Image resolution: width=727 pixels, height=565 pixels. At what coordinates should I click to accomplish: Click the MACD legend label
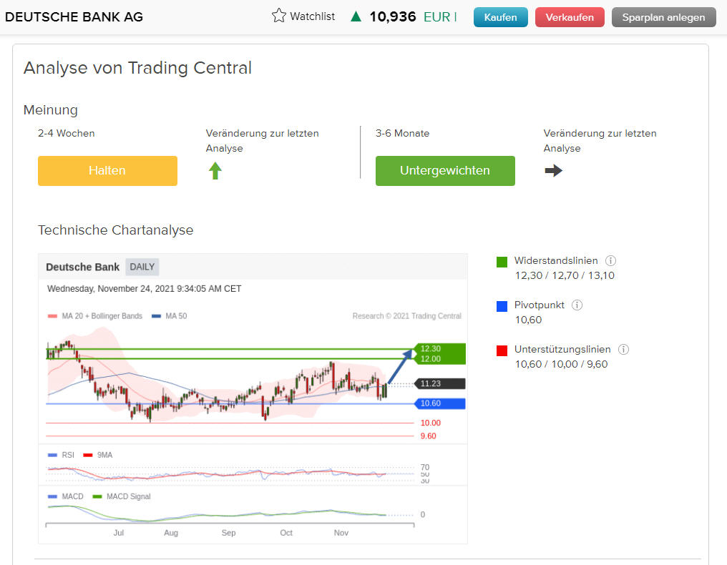(66, 496)
